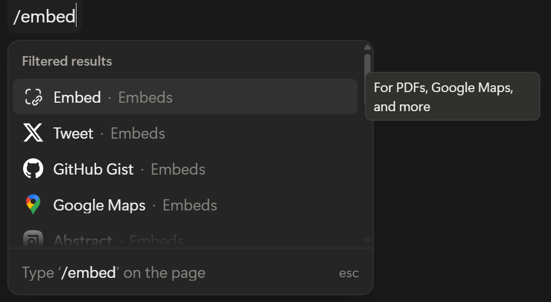This screenshot has height=302, width=551.
Task: Click the Google Maps pin icon
Action: coord(33,205)
